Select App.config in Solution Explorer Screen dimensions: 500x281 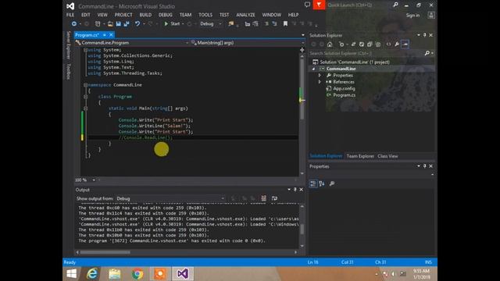[344, 88]
